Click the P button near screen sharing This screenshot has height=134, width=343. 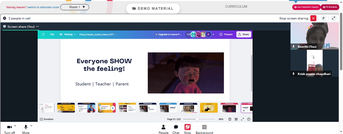click(x=323, y=18)
